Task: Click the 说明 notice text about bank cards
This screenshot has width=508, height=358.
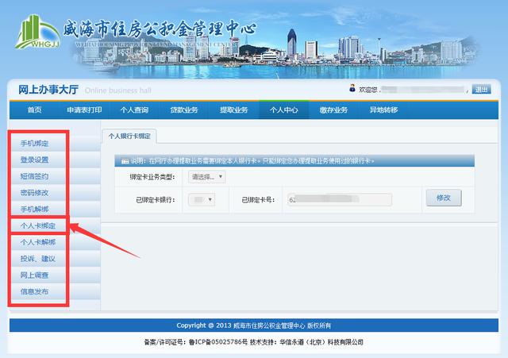Action: [252, 161]
